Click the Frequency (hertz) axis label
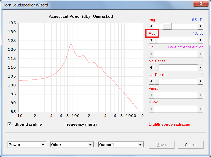 80,124
